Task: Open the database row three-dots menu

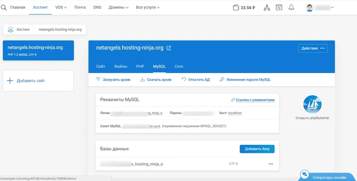Action: [x=271, y=164]
